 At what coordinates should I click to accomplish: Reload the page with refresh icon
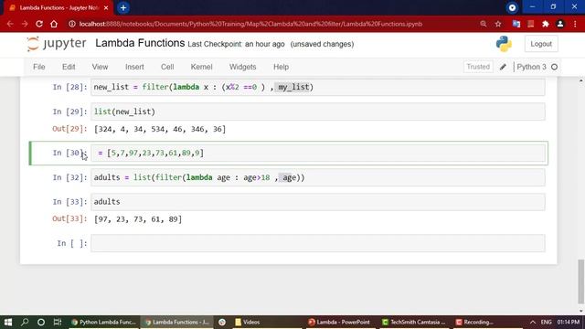(39, 24)
